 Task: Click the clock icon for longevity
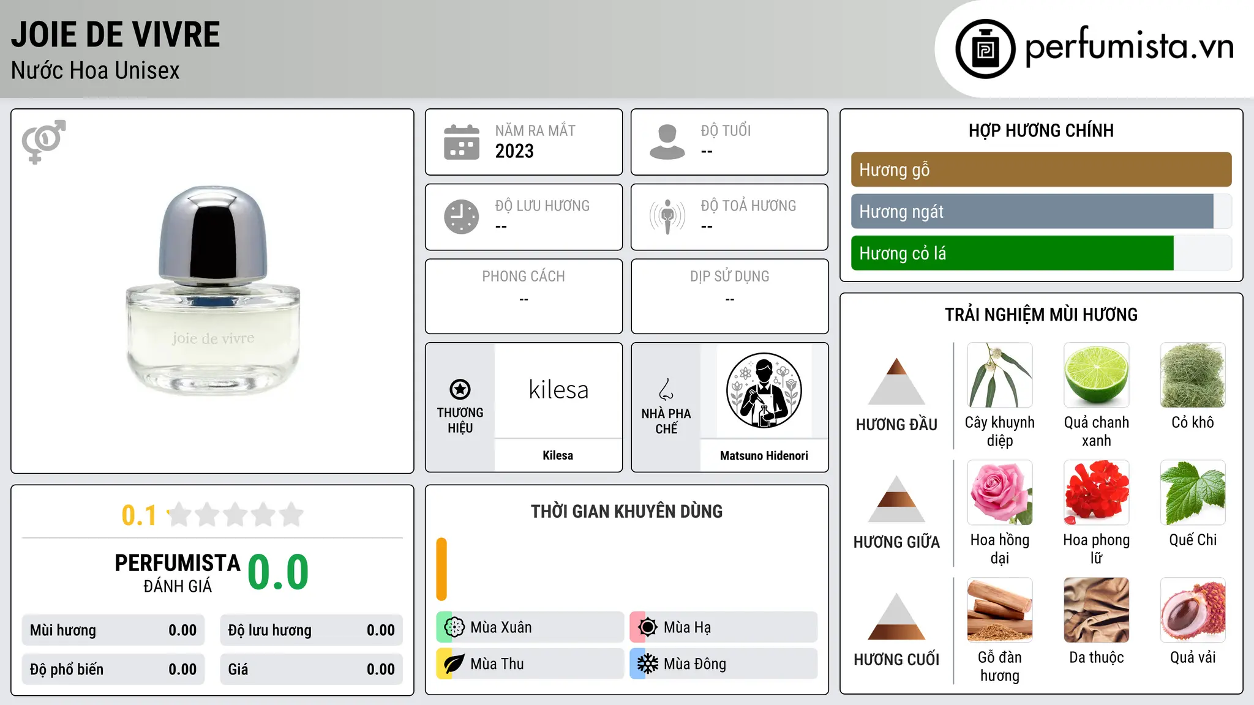[462, 217]
